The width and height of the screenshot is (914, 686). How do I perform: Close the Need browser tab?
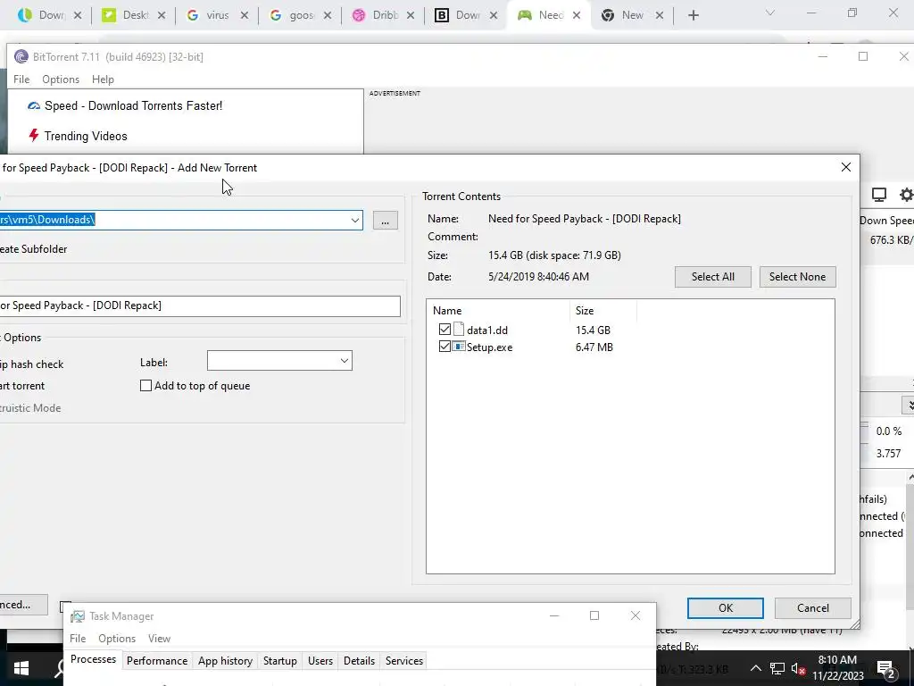577,16
